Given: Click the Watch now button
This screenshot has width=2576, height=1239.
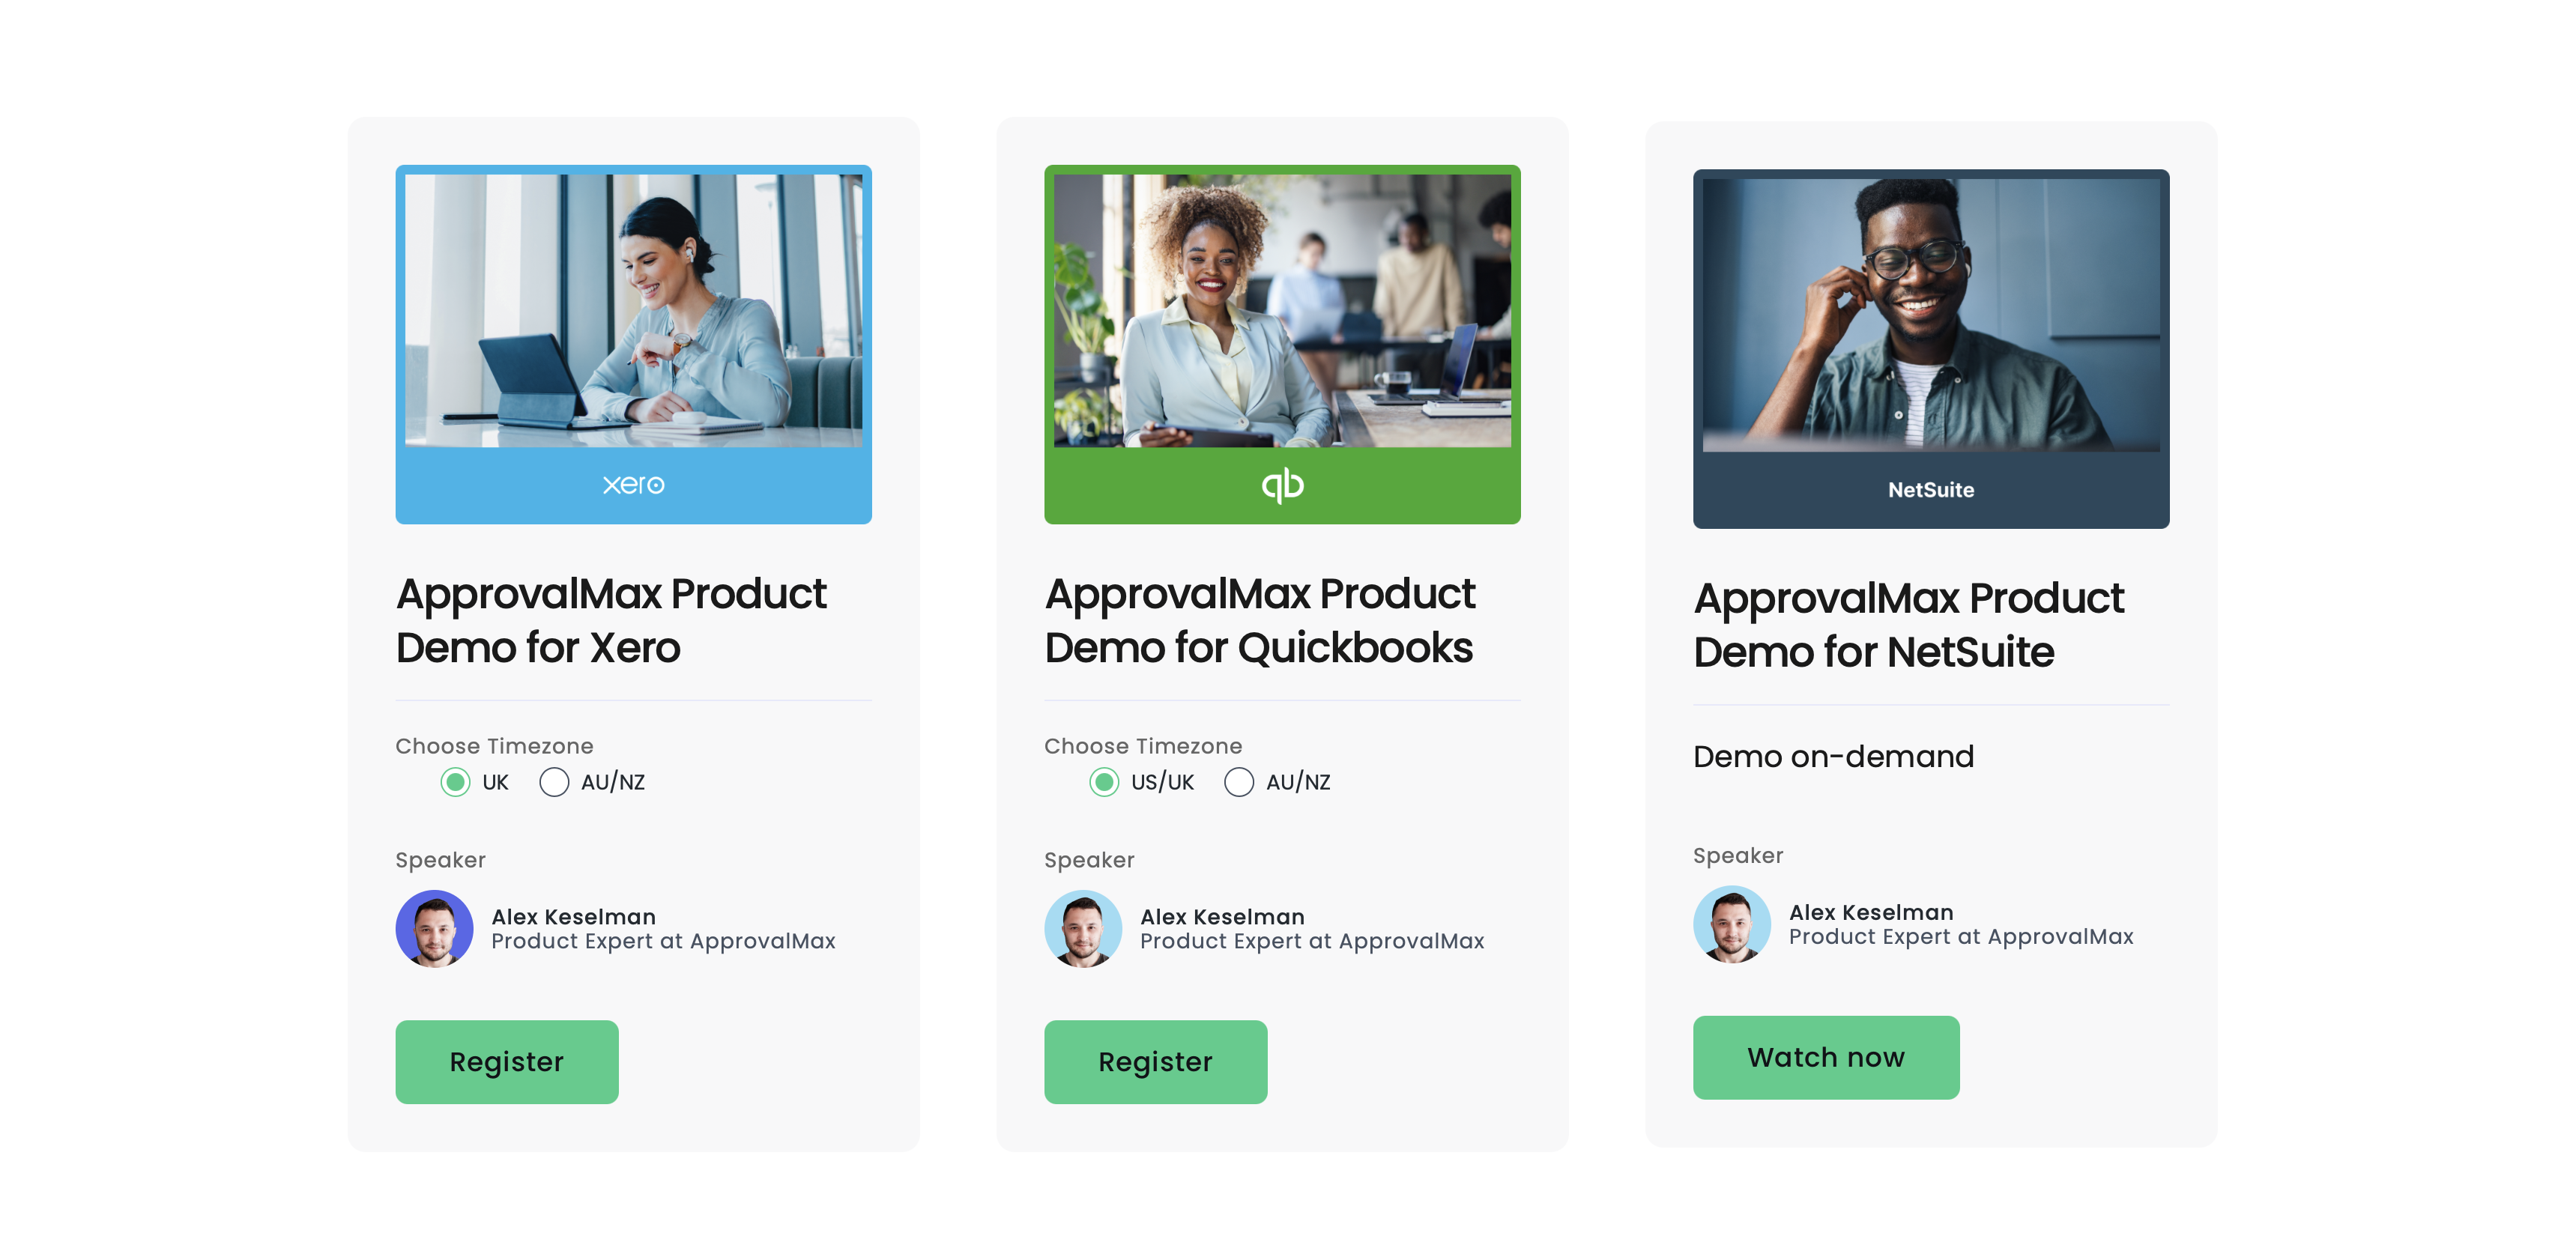Looking at the screenshot, I should pos(1826,1057).
